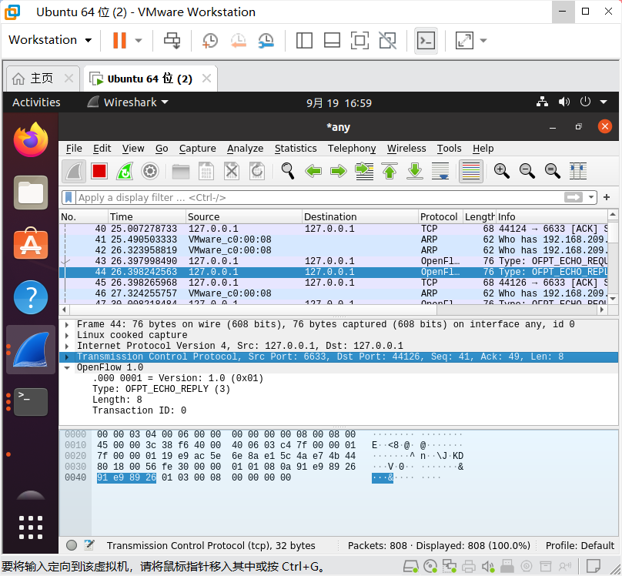The width and height of the screenshot is (622, 576).
Task: Open the Edit menu
Action: point(102,149)
